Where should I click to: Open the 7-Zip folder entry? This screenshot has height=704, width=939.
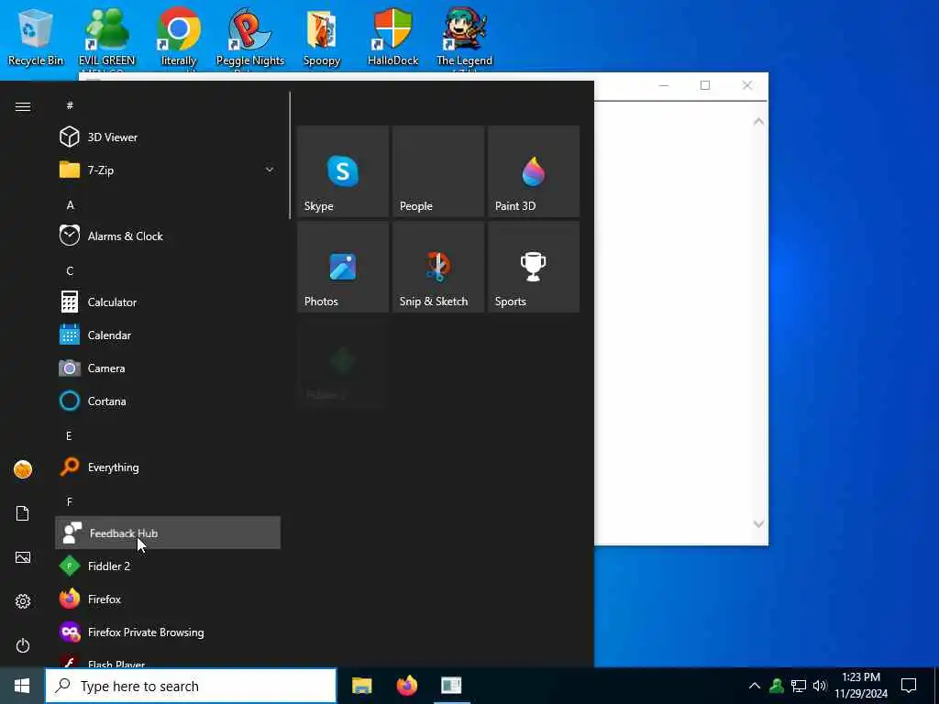(x=168, y=170)
